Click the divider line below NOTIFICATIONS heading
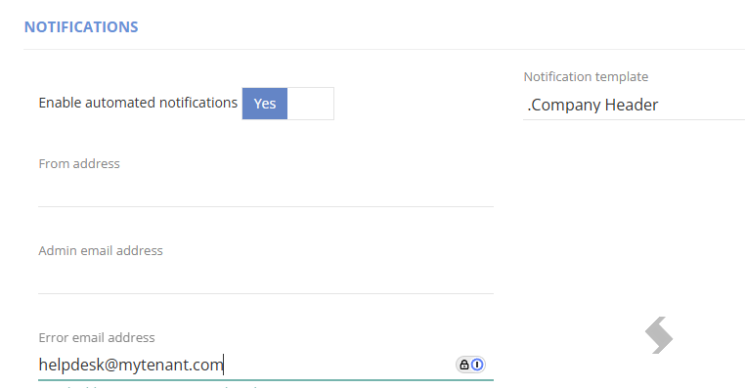 [384, 49]
